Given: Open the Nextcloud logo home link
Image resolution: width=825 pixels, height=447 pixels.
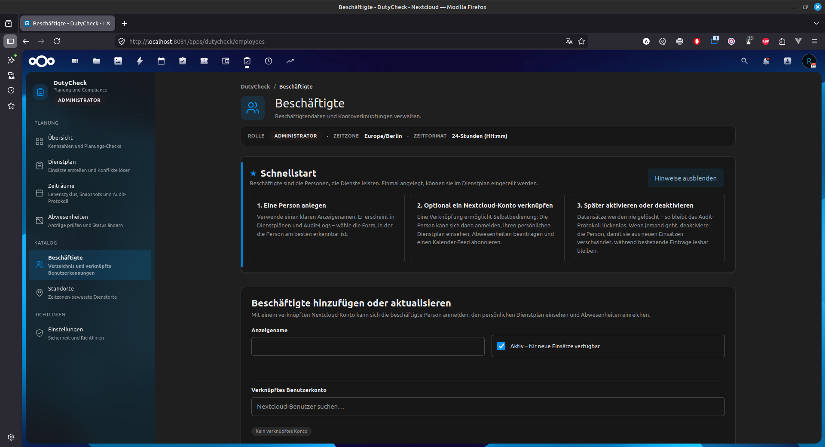Looking at the screenshot, I should [42, 61].
